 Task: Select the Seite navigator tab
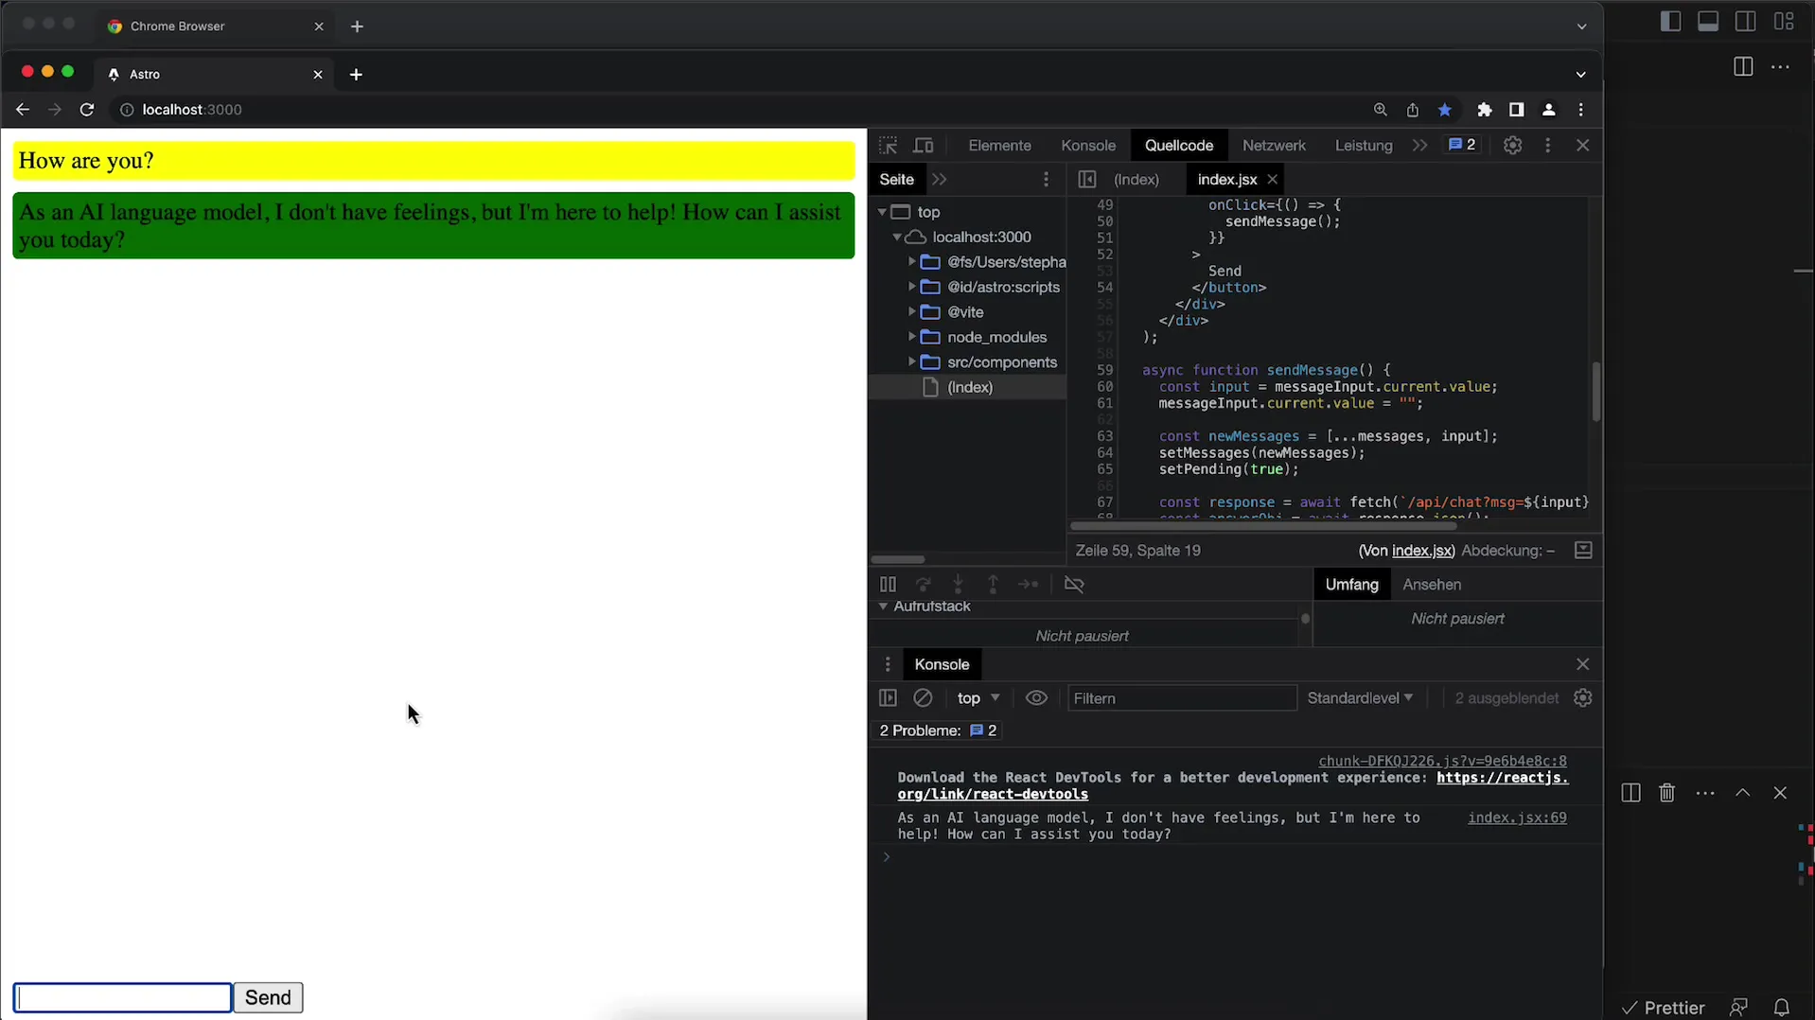pos(896,180)
